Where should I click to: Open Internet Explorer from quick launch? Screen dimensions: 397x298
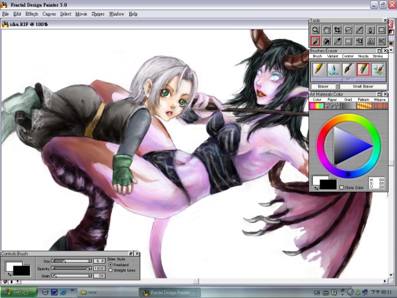point(63,292)
